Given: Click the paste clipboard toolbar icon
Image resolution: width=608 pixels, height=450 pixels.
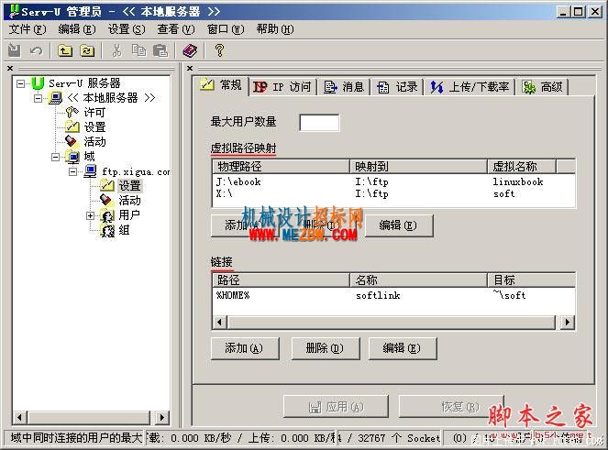Looking at the screenshot, I should coord(160,50).
